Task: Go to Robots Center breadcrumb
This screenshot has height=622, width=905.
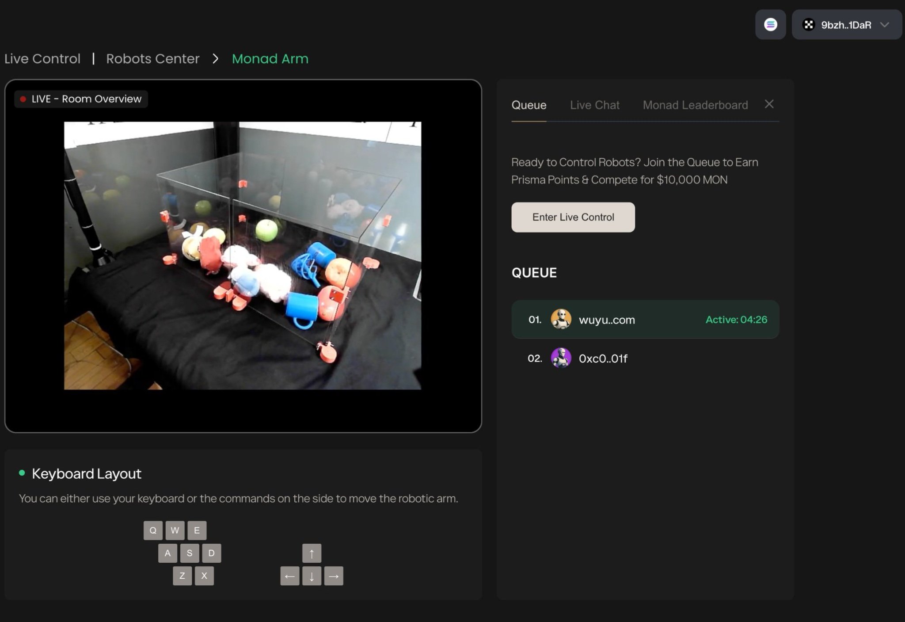Action: (152, 59)
